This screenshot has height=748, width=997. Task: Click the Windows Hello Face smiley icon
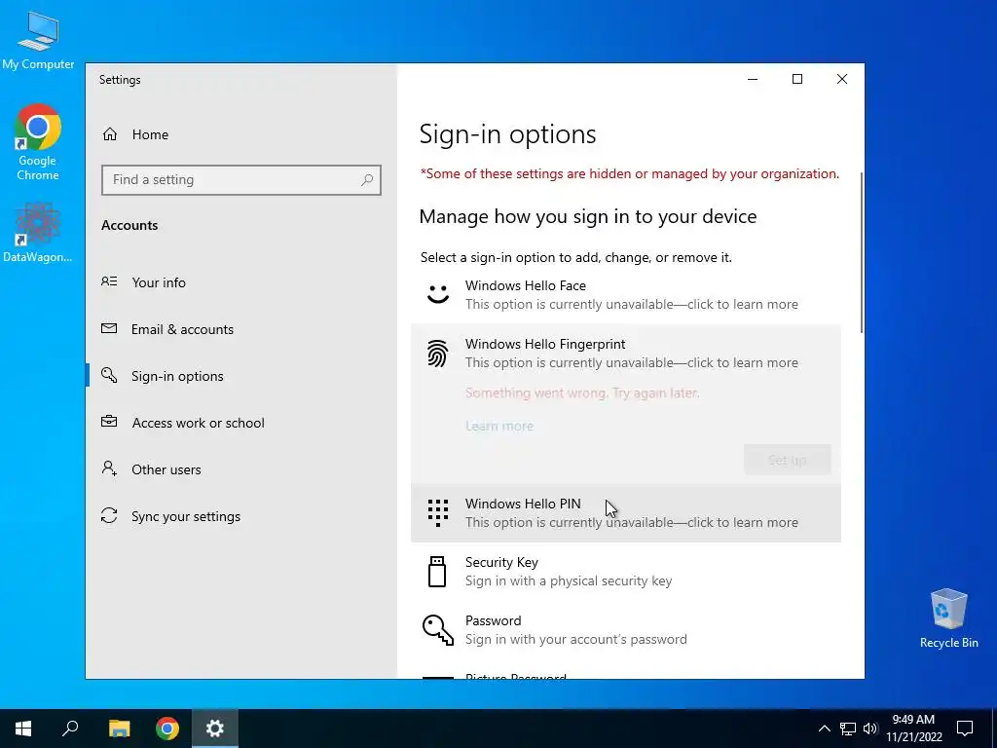click(x=438, y=294)
